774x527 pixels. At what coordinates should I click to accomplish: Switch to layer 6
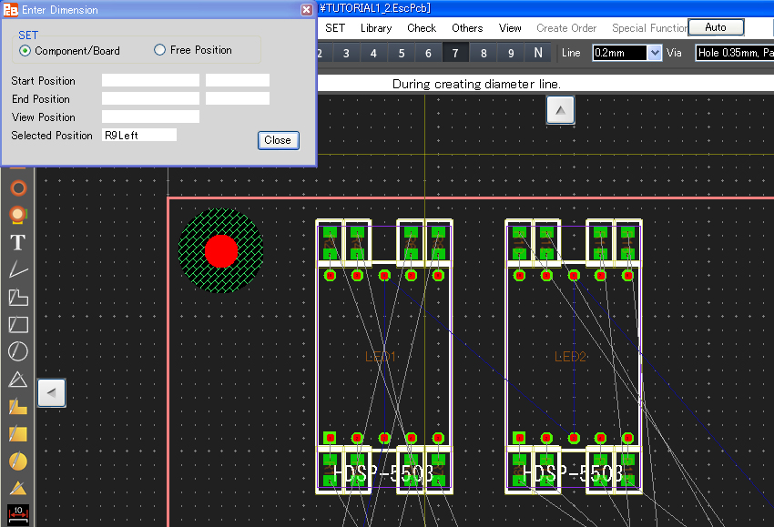click(x=428, y=53)
